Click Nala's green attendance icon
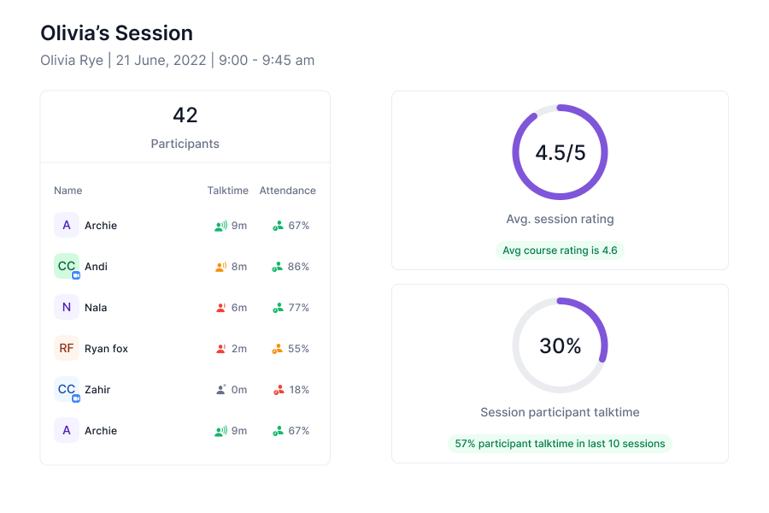769x513 pixels. [278, 308]
